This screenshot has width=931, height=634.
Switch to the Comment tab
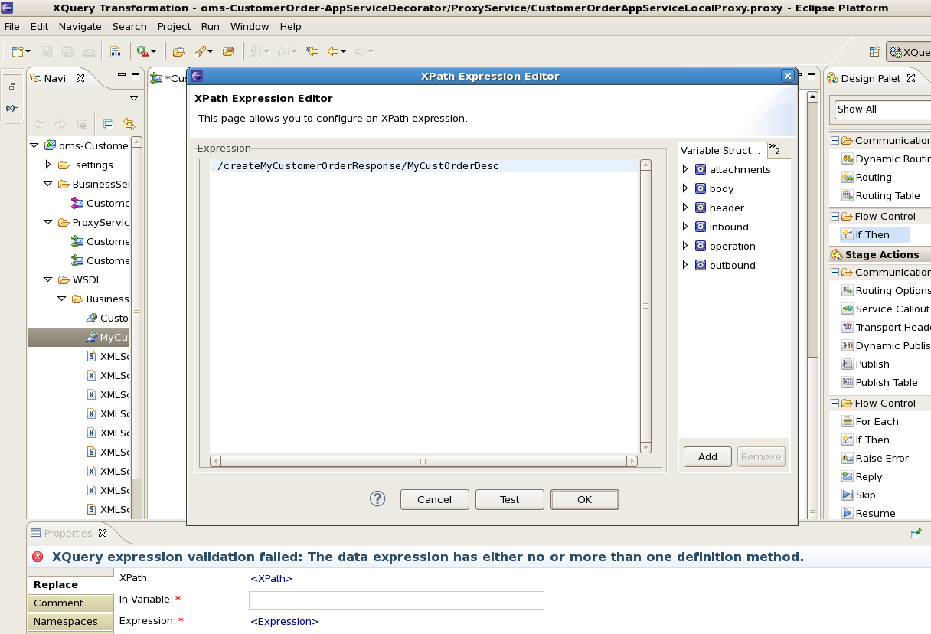pos(70,603)
